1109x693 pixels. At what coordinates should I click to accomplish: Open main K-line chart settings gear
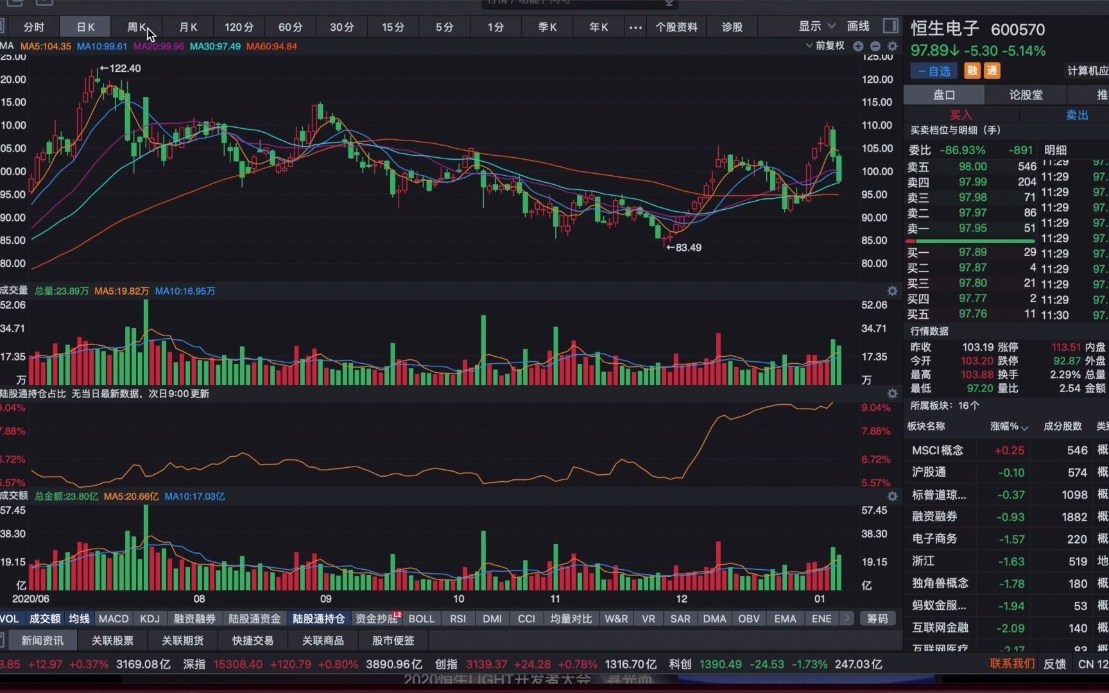(892, 46)
